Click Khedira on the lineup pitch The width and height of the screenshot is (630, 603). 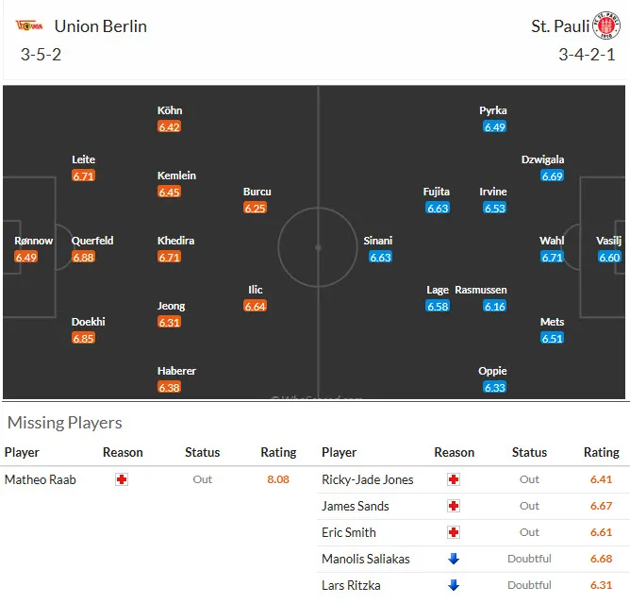[175, 241]
